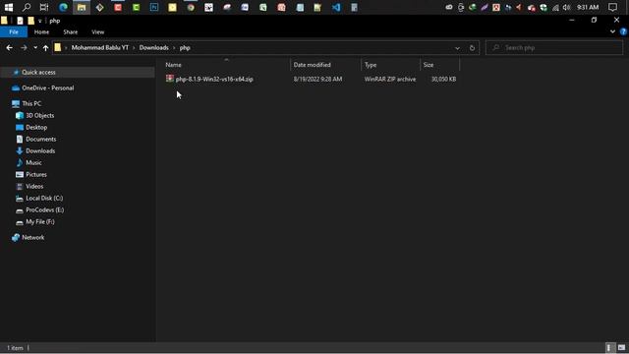Click File Explorer taskbar icon

coord(82,7)
